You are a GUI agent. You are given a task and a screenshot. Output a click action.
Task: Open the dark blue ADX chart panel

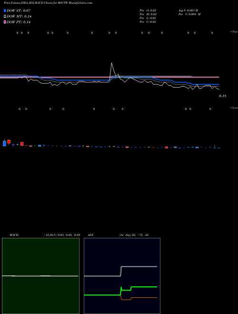click(x=122, y=276)
